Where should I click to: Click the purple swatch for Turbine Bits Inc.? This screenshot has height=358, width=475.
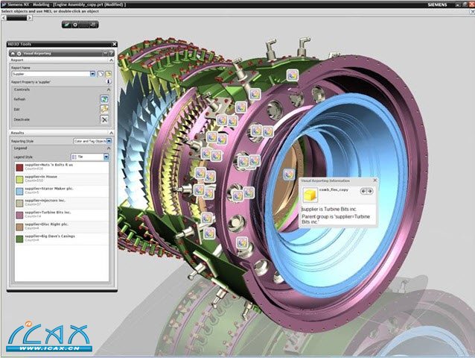point(19,215)
